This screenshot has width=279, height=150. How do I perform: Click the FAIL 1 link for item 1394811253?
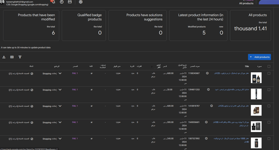point(75,90)
